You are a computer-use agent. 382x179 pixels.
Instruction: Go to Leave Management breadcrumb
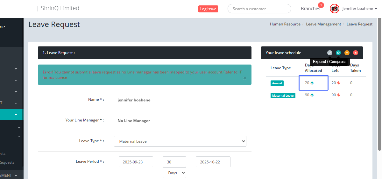[323, 24]
